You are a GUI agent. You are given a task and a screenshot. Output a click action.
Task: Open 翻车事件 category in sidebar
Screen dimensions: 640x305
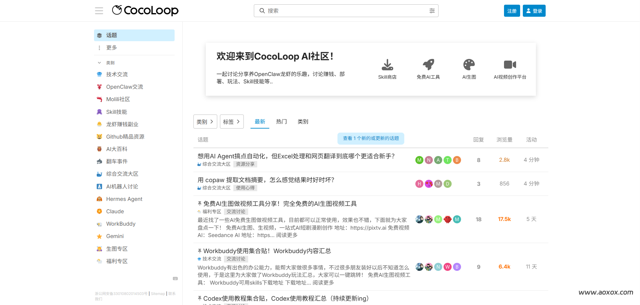[x=134, y=161]
